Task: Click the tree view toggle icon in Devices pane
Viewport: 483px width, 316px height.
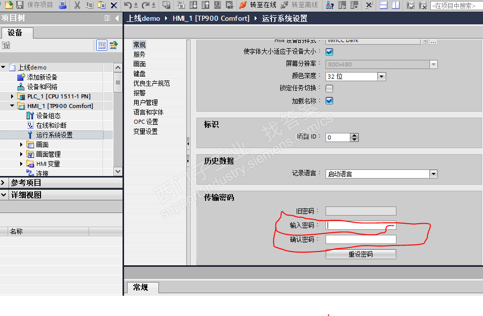Action: (102, 45)
